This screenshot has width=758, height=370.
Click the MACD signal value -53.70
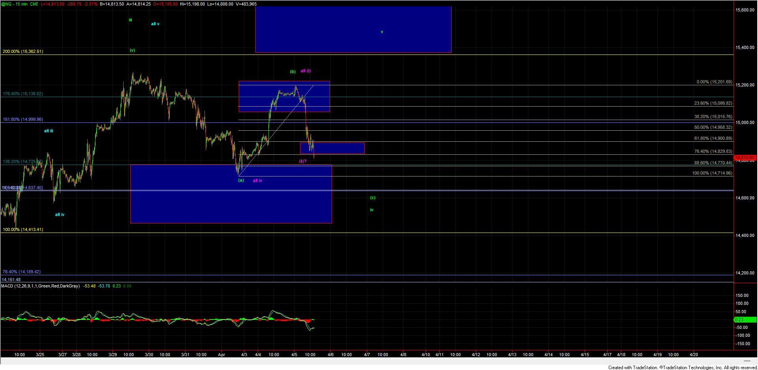click(x=104, y=286)
